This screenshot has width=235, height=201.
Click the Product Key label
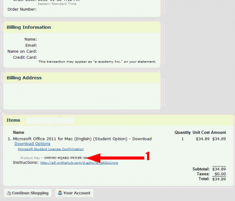coord(30,158)
